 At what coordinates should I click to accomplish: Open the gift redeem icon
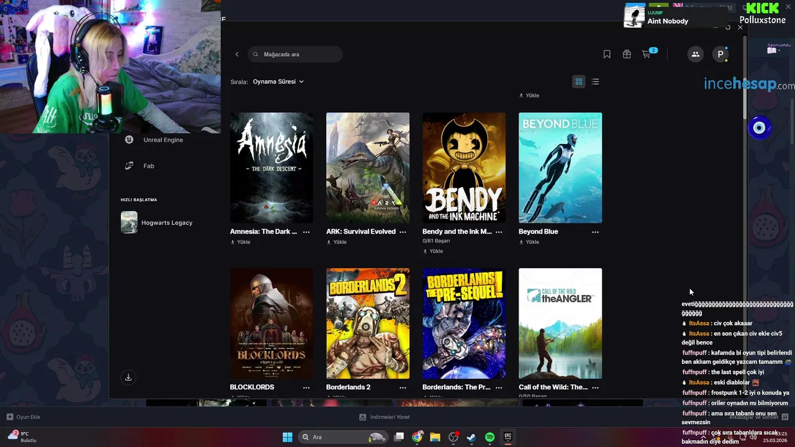coord(627,55)
